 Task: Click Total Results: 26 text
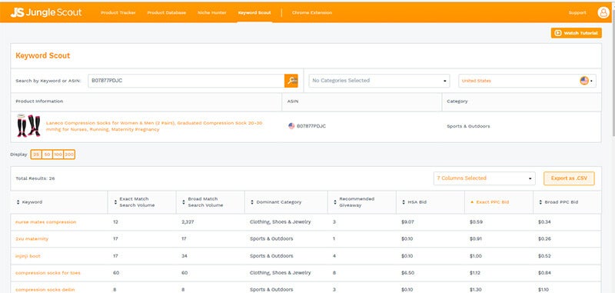tap(35, 178)
